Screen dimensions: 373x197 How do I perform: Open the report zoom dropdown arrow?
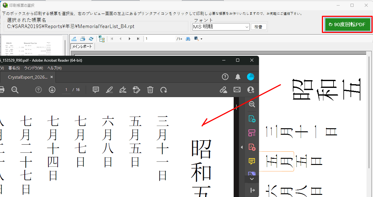201,39
